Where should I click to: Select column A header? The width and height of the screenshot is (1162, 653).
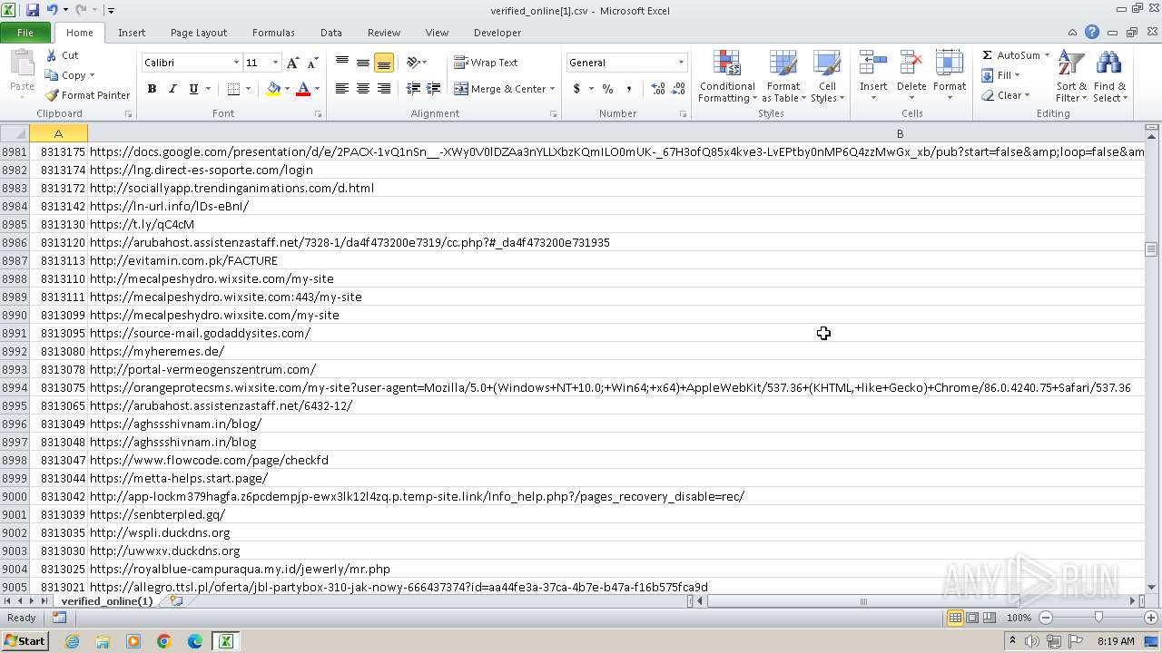58,133
